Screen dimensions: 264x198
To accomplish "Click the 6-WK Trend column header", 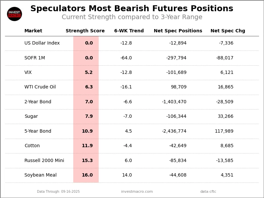I will click(x=129, y=31).
